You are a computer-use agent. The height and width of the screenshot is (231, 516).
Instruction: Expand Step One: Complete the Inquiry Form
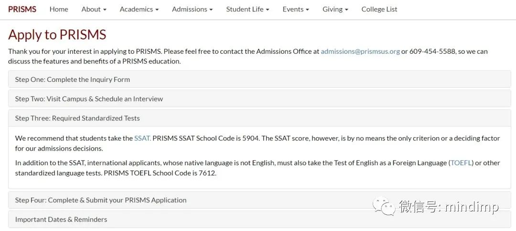click(259, 80)
